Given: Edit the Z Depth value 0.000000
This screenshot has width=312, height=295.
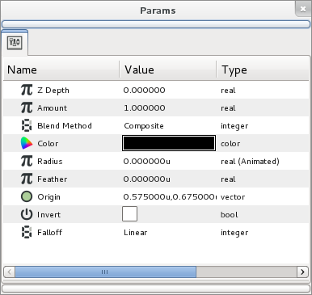Looking at the screenshot, I should tap(144, 91).
